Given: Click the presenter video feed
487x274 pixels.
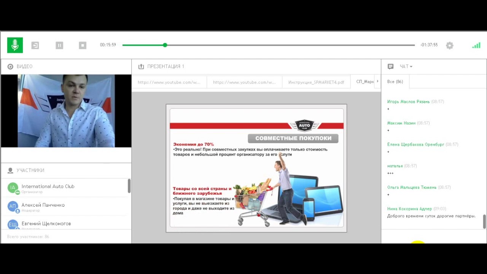Looking at the screenshot, I should click(x=66, y=111).
